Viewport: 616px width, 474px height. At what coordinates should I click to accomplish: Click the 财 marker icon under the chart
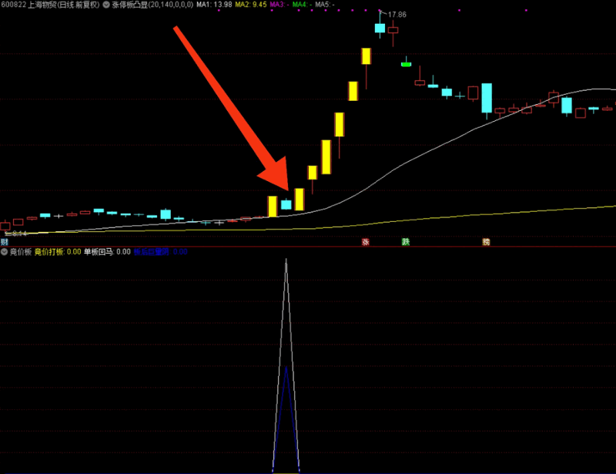(x=4, y=242)
